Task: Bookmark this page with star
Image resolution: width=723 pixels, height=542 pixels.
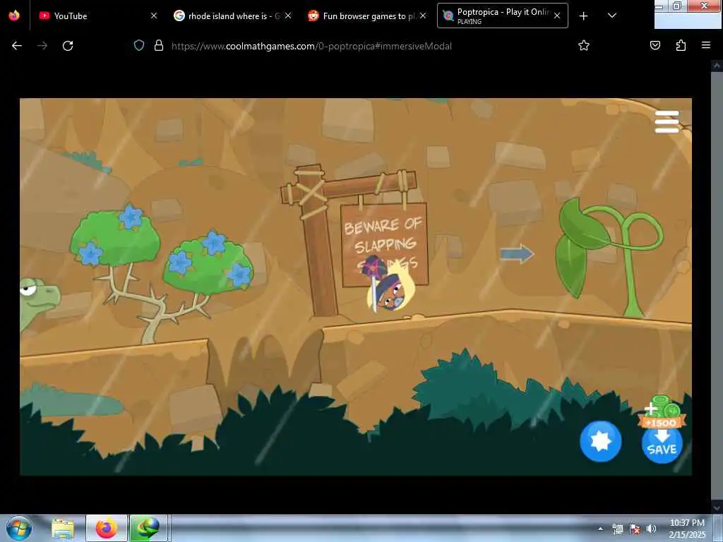Action: coord(584,46)
